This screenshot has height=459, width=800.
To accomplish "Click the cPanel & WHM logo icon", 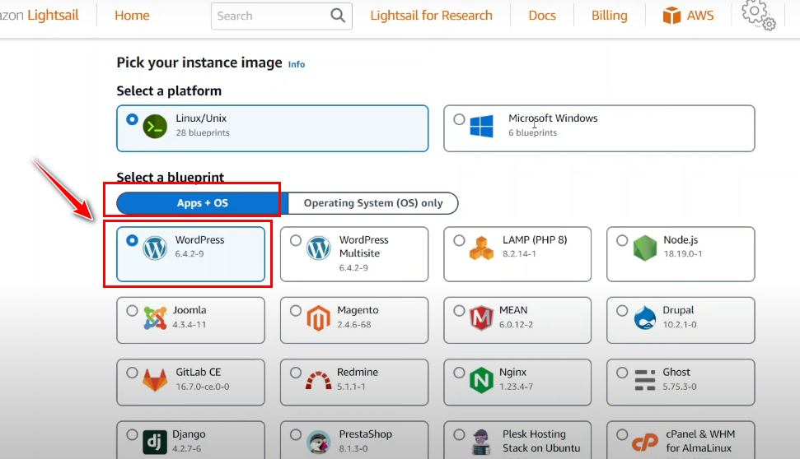I will (x=645, y=443).
